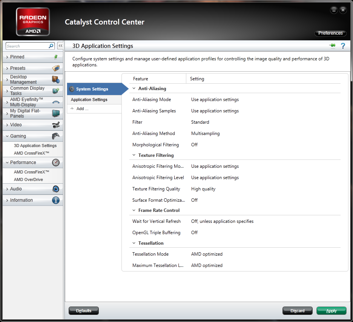The height and width of the screenshot is (322, 353).
Task: Click Add ... to add an application profile
Action: (x=82, y=109)
